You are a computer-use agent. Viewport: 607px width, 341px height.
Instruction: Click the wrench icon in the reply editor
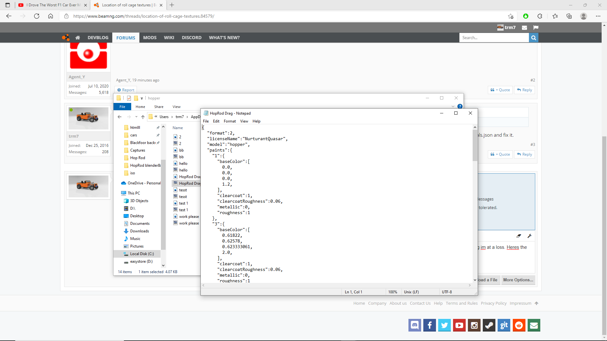click(x=530, y=236)
